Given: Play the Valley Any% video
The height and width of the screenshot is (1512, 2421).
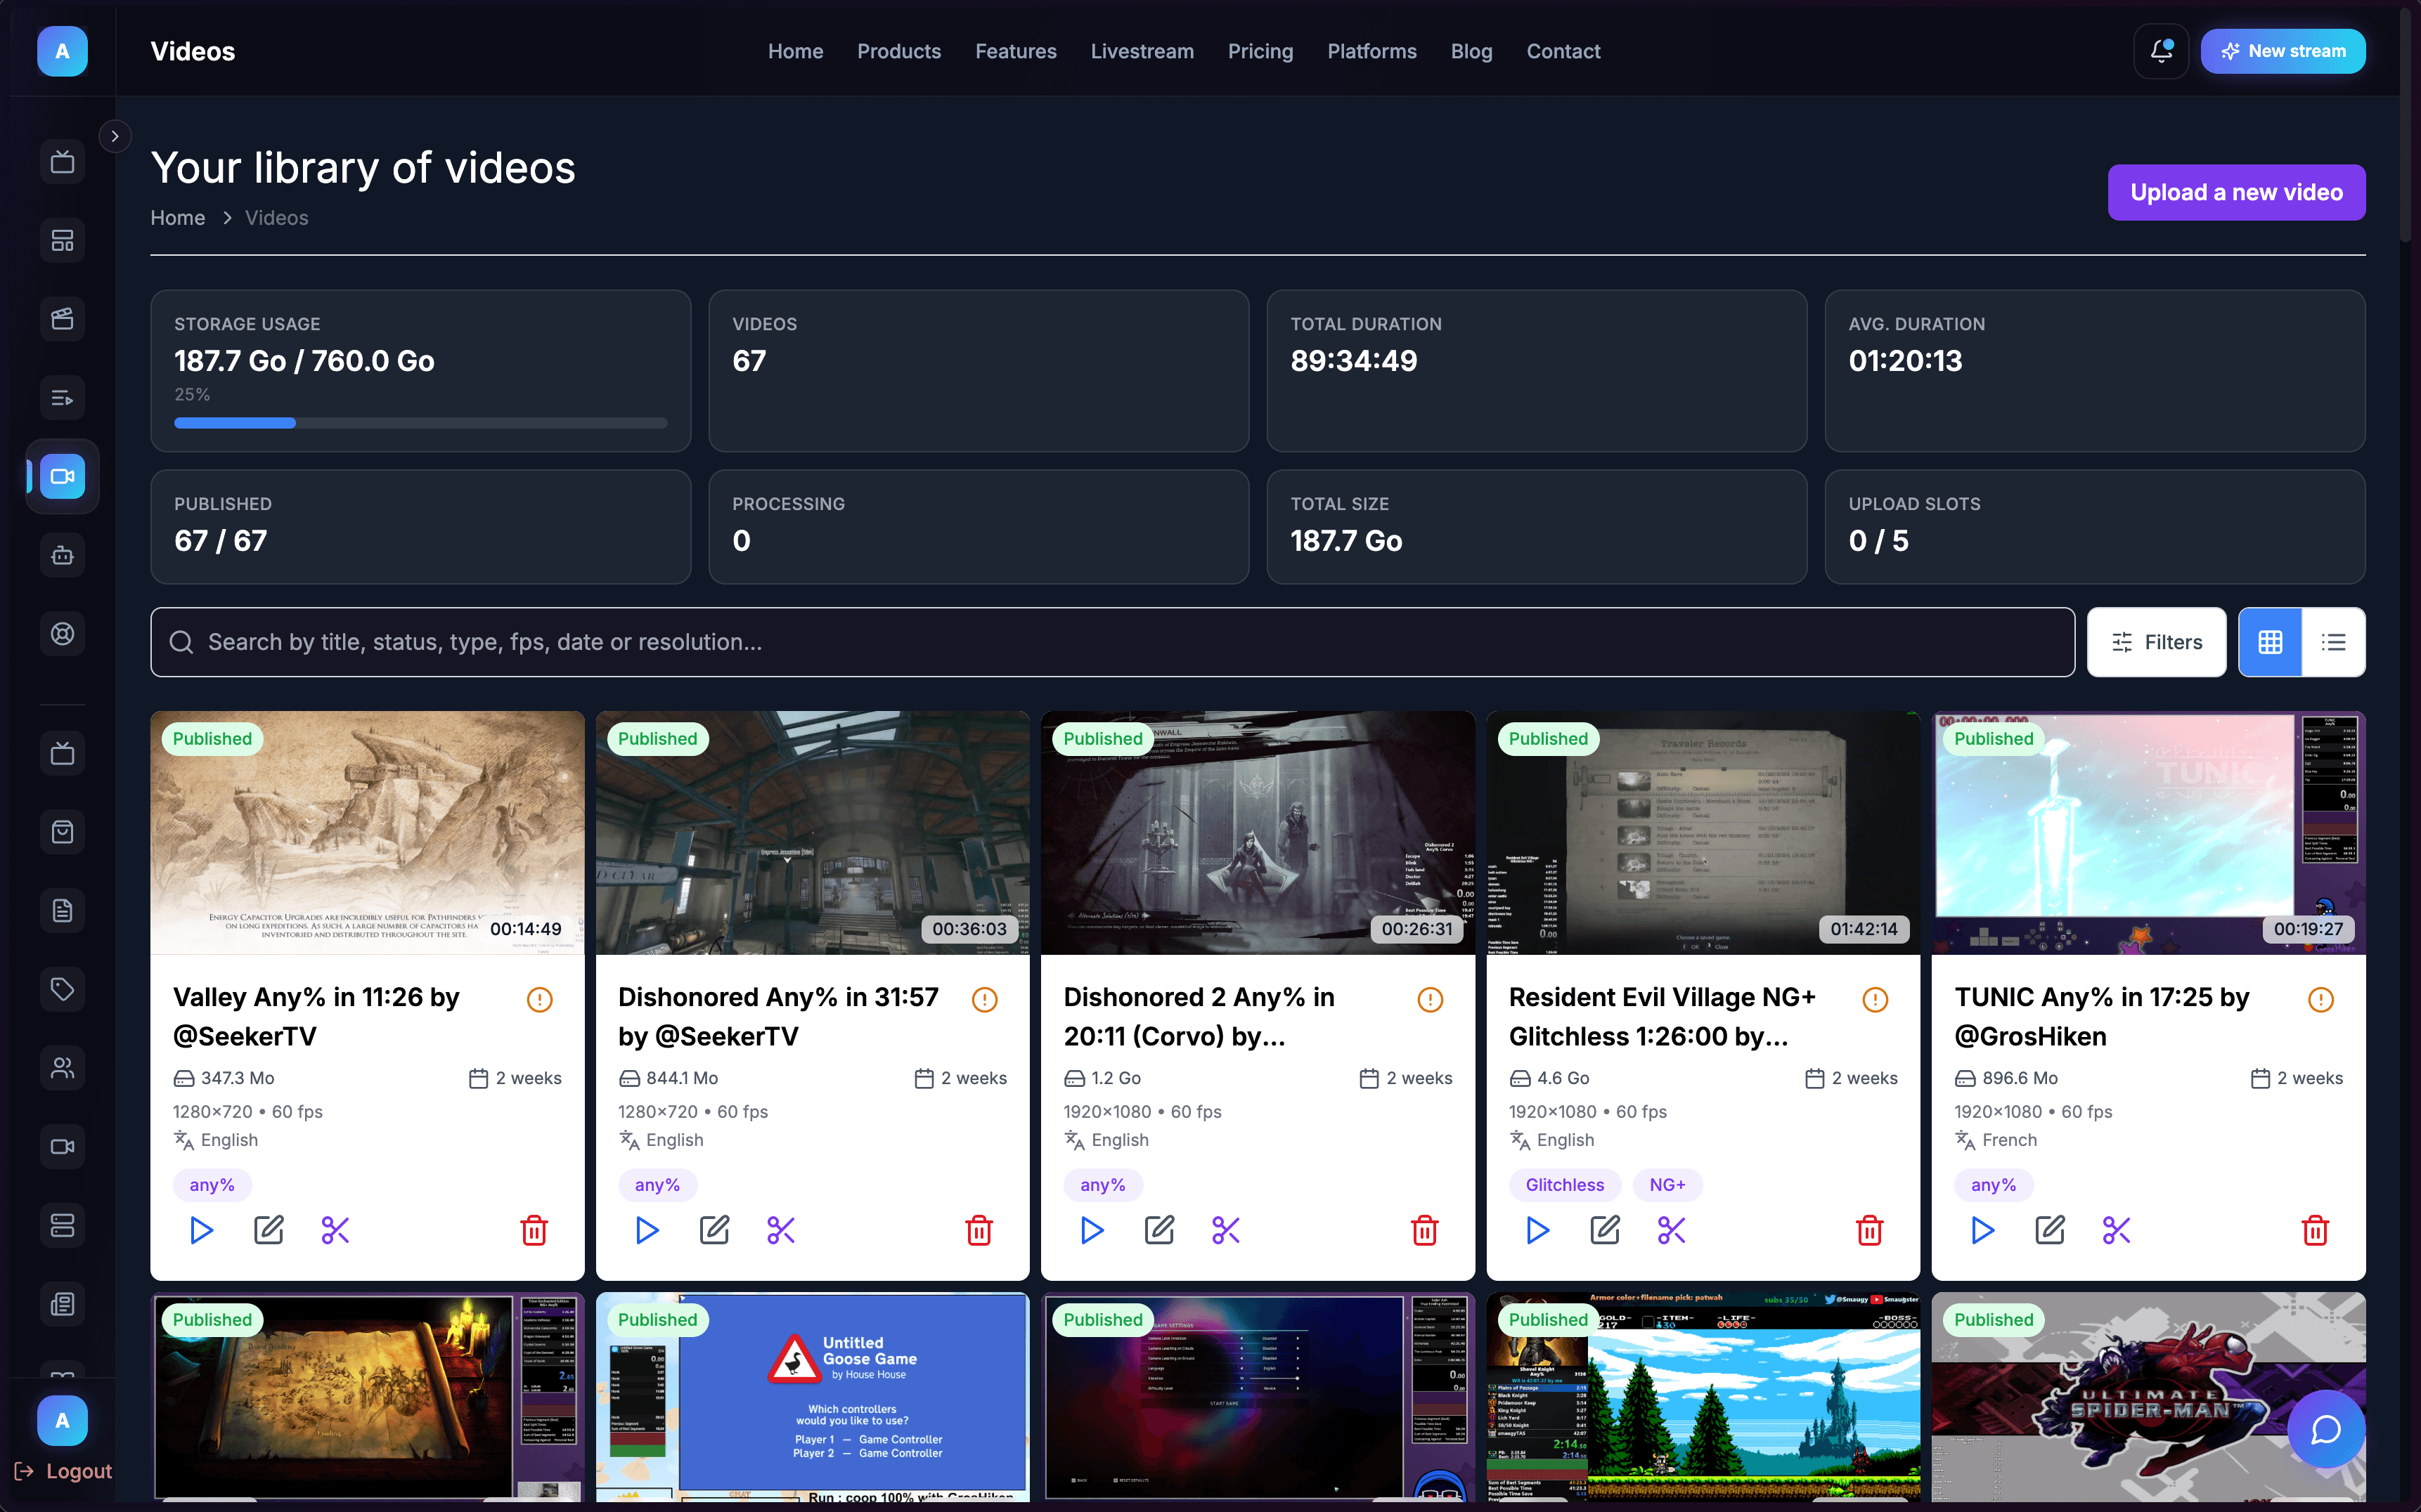Looking at the screenshot, I should pos(201,1230).
